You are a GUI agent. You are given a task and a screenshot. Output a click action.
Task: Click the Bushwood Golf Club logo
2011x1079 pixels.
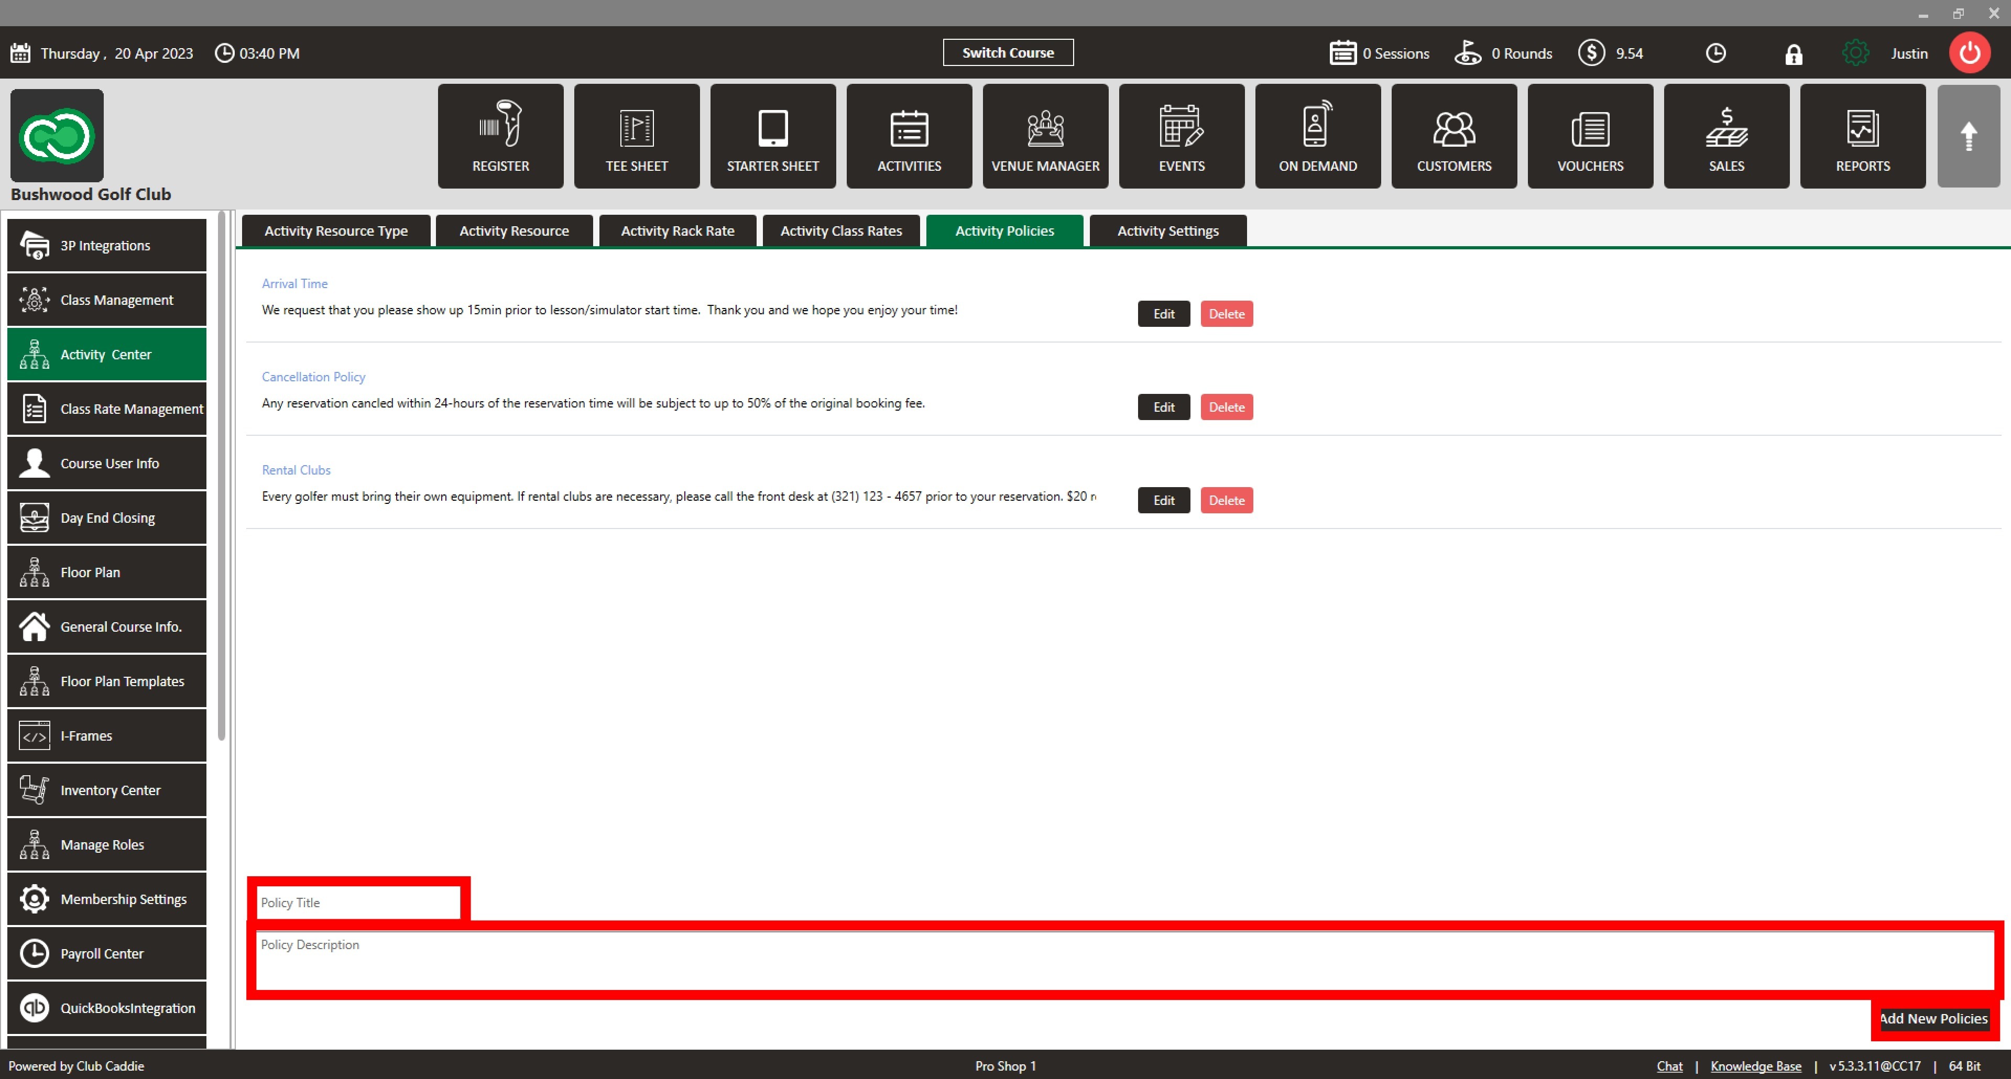point(57,136)
